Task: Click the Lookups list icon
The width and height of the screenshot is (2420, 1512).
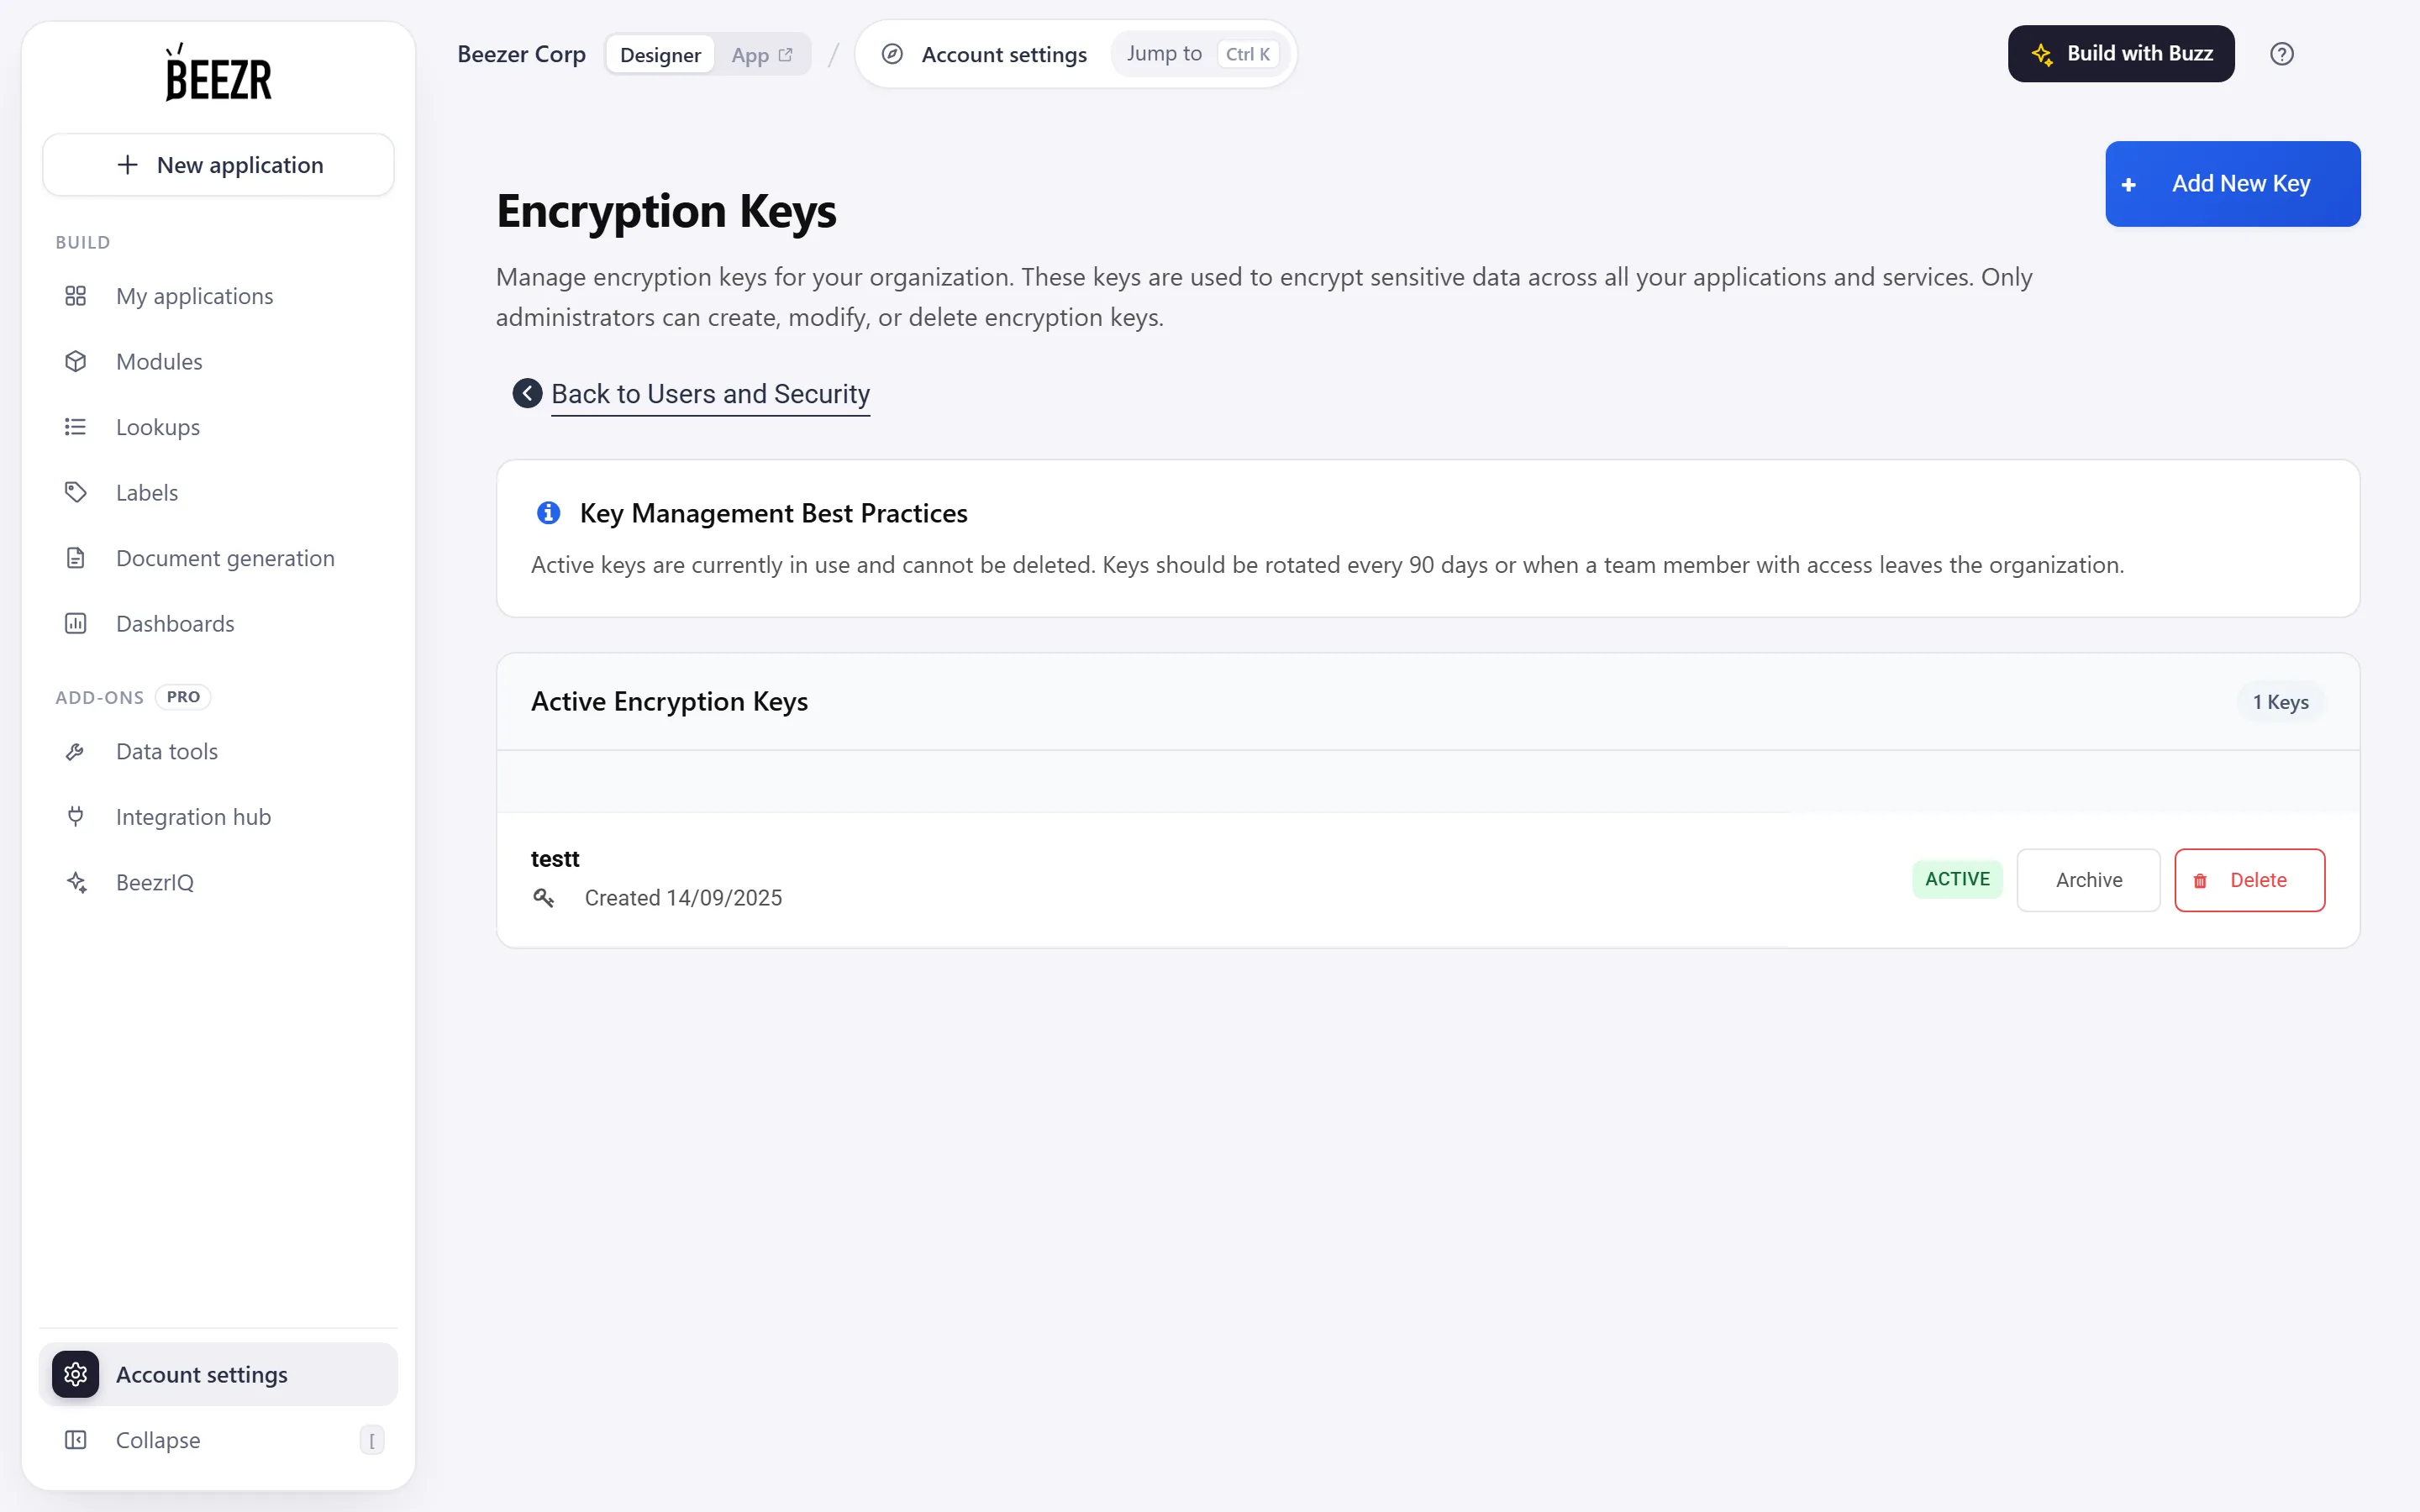Action: pos(75,427)
